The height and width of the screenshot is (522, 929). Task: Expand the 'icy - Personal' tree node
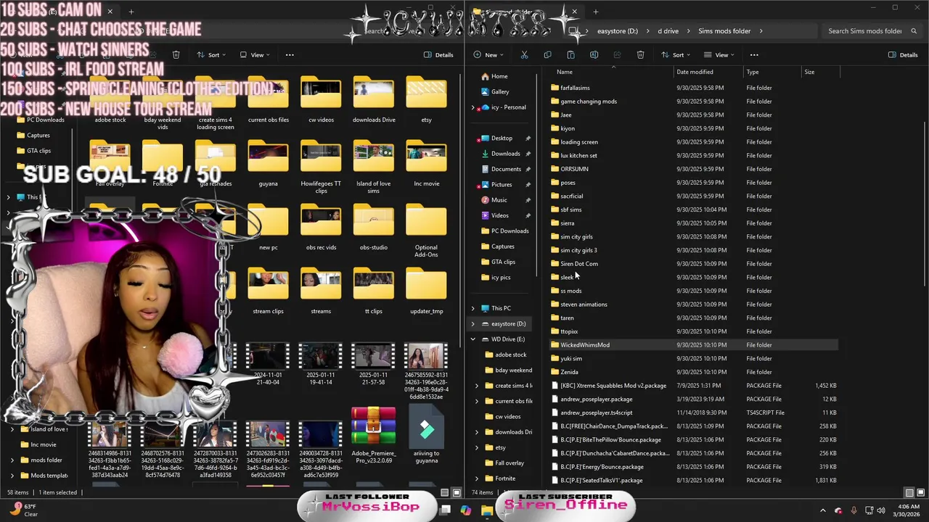[473, 107]
